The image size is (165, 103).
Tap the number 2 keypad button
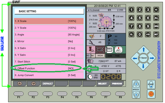point(140,10)
